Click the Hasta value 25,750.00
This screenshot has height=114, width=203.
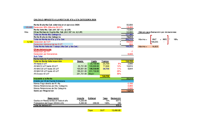click(x=95, y=64)
